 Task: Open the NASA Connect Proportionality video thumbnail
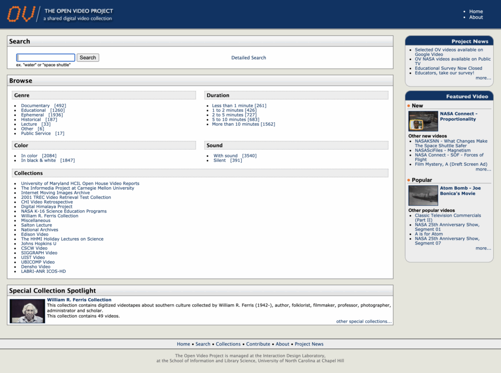(423, 121)
